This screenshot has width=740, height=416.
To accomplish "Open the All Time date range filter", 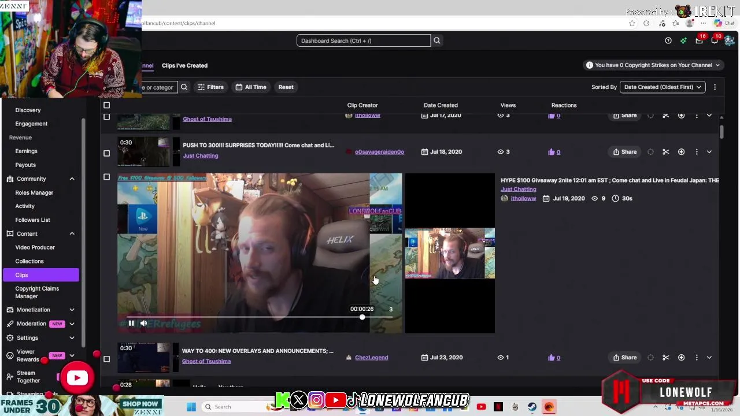I will click(251, 87).
